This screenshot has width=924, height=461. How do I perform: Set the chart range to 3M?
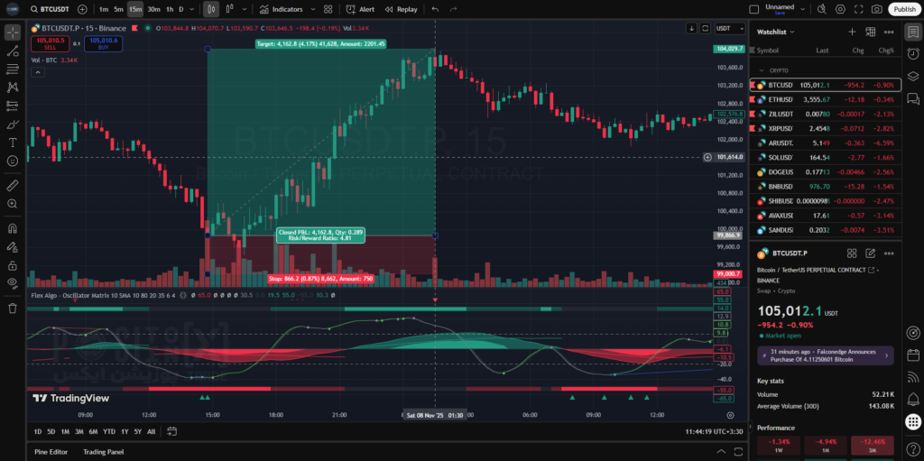79,431
